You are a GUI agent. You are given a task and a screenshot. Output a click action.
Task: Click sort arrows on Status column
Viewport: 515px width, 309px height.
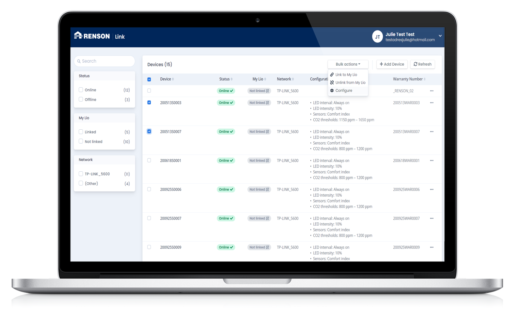[232, 79]
